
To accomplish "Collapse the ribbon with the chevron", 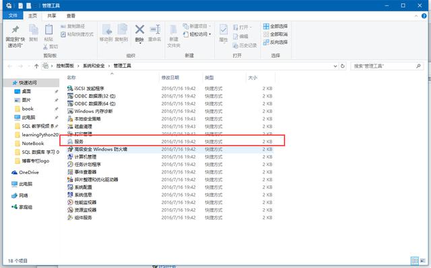I will point(416,16).
